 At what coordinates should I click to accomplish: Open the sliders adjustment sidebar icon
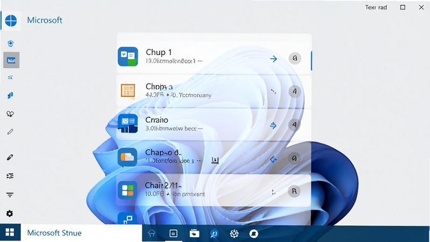[10, 176]
